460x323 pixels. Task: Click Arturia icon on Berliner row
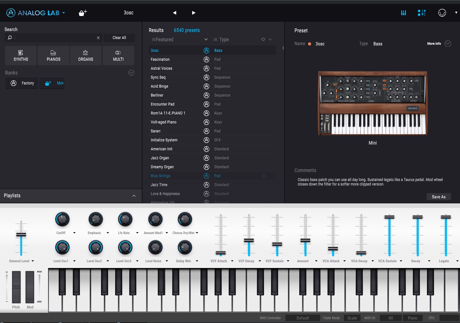tap(207, 95)
